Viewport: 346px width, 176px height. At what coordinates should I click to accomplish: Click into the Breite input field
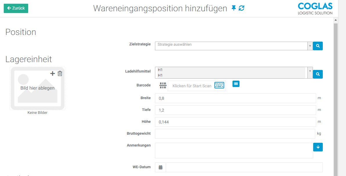coord(235,98)
